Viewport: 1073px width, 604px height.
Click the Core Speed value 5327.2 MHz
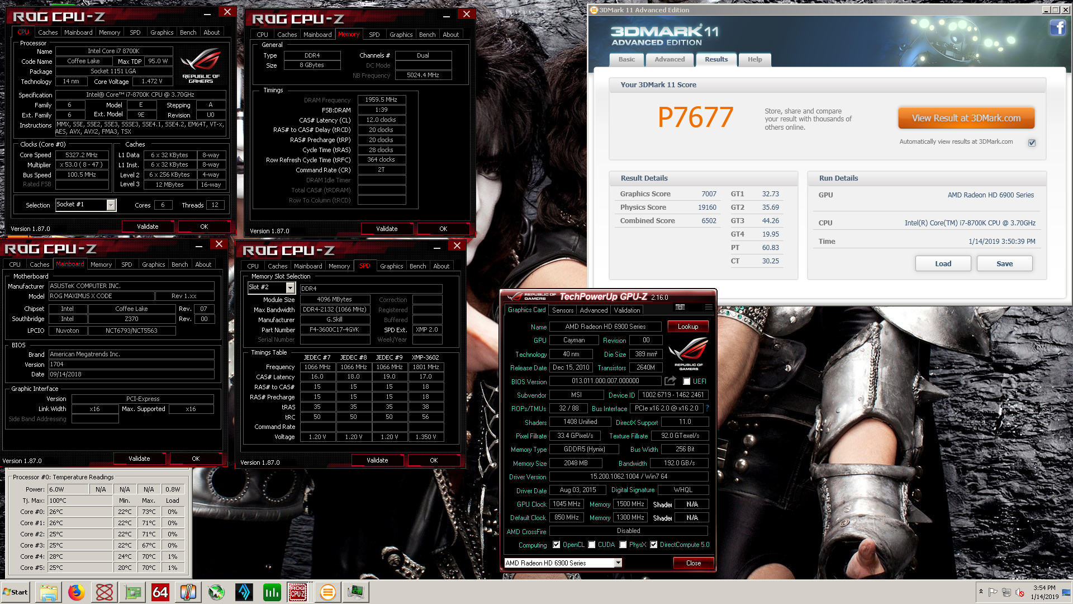[82, 155]
